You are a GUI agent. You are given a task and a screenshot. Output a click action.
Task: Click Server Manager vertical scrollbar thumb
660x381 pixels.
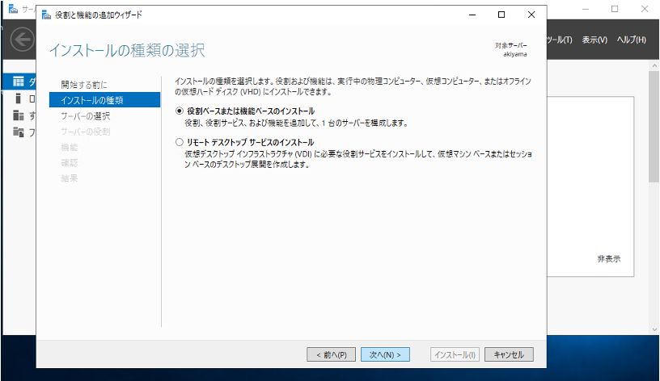(x=654, y=127)
